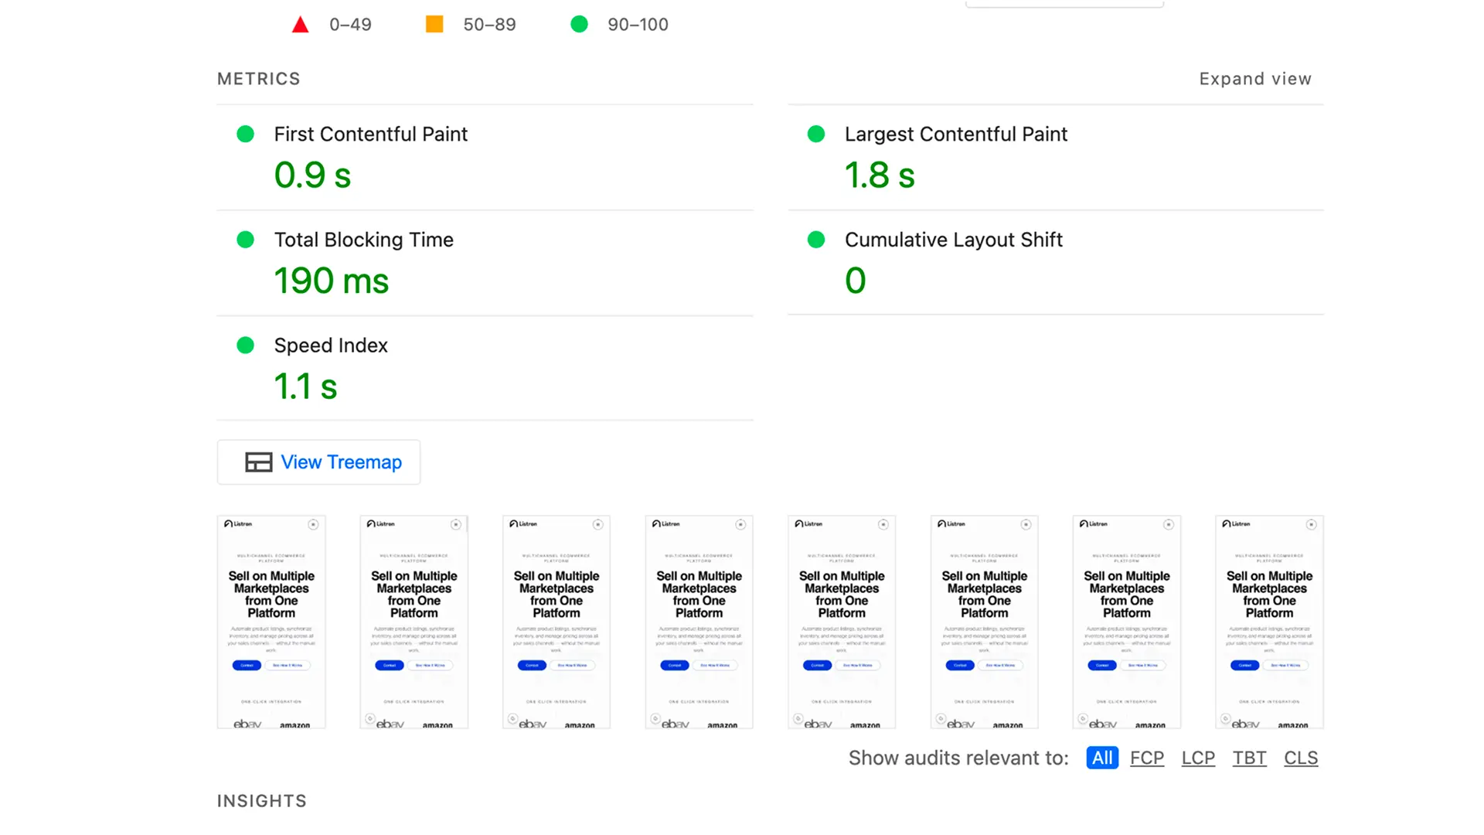
Task: Click the green circle 90–100 legend icon
Action: pos(579,24)
